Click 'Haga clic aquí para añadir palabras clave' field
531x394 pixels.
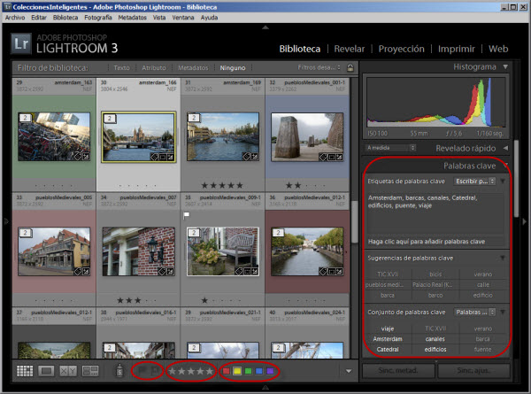(x=435, y=242)
